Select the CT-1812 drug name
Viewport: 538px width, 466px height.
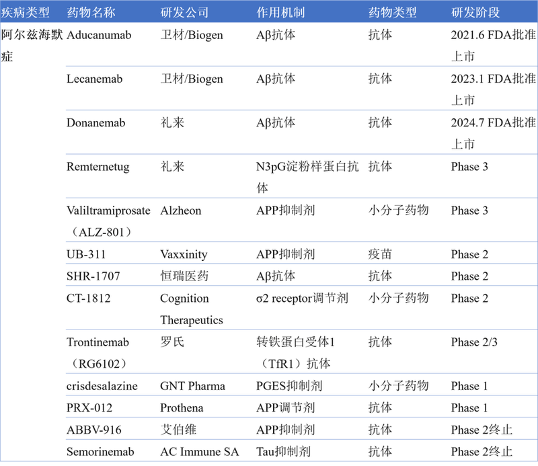tap(89, 298)
